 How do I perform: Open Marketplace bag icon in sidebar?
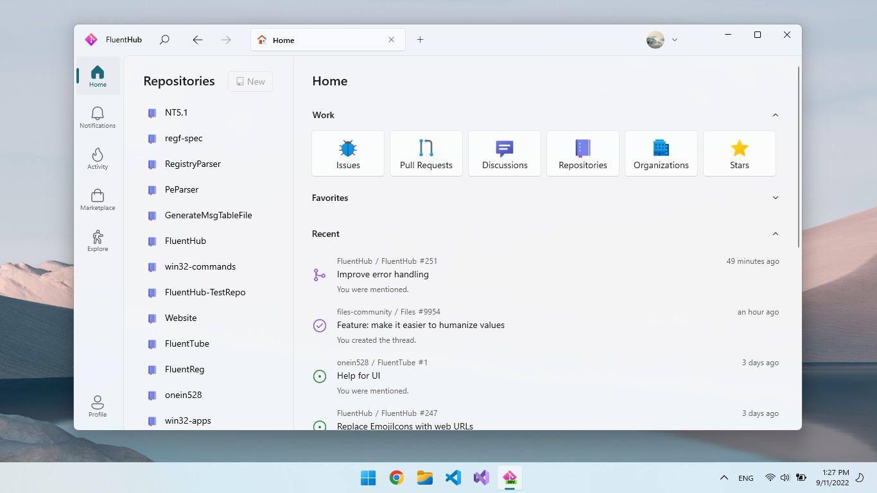point(98,199)
